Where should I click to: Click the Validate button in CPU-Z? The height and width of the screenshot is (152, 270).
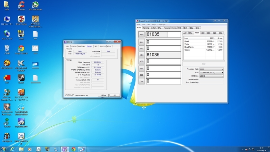tap(103, 95)
